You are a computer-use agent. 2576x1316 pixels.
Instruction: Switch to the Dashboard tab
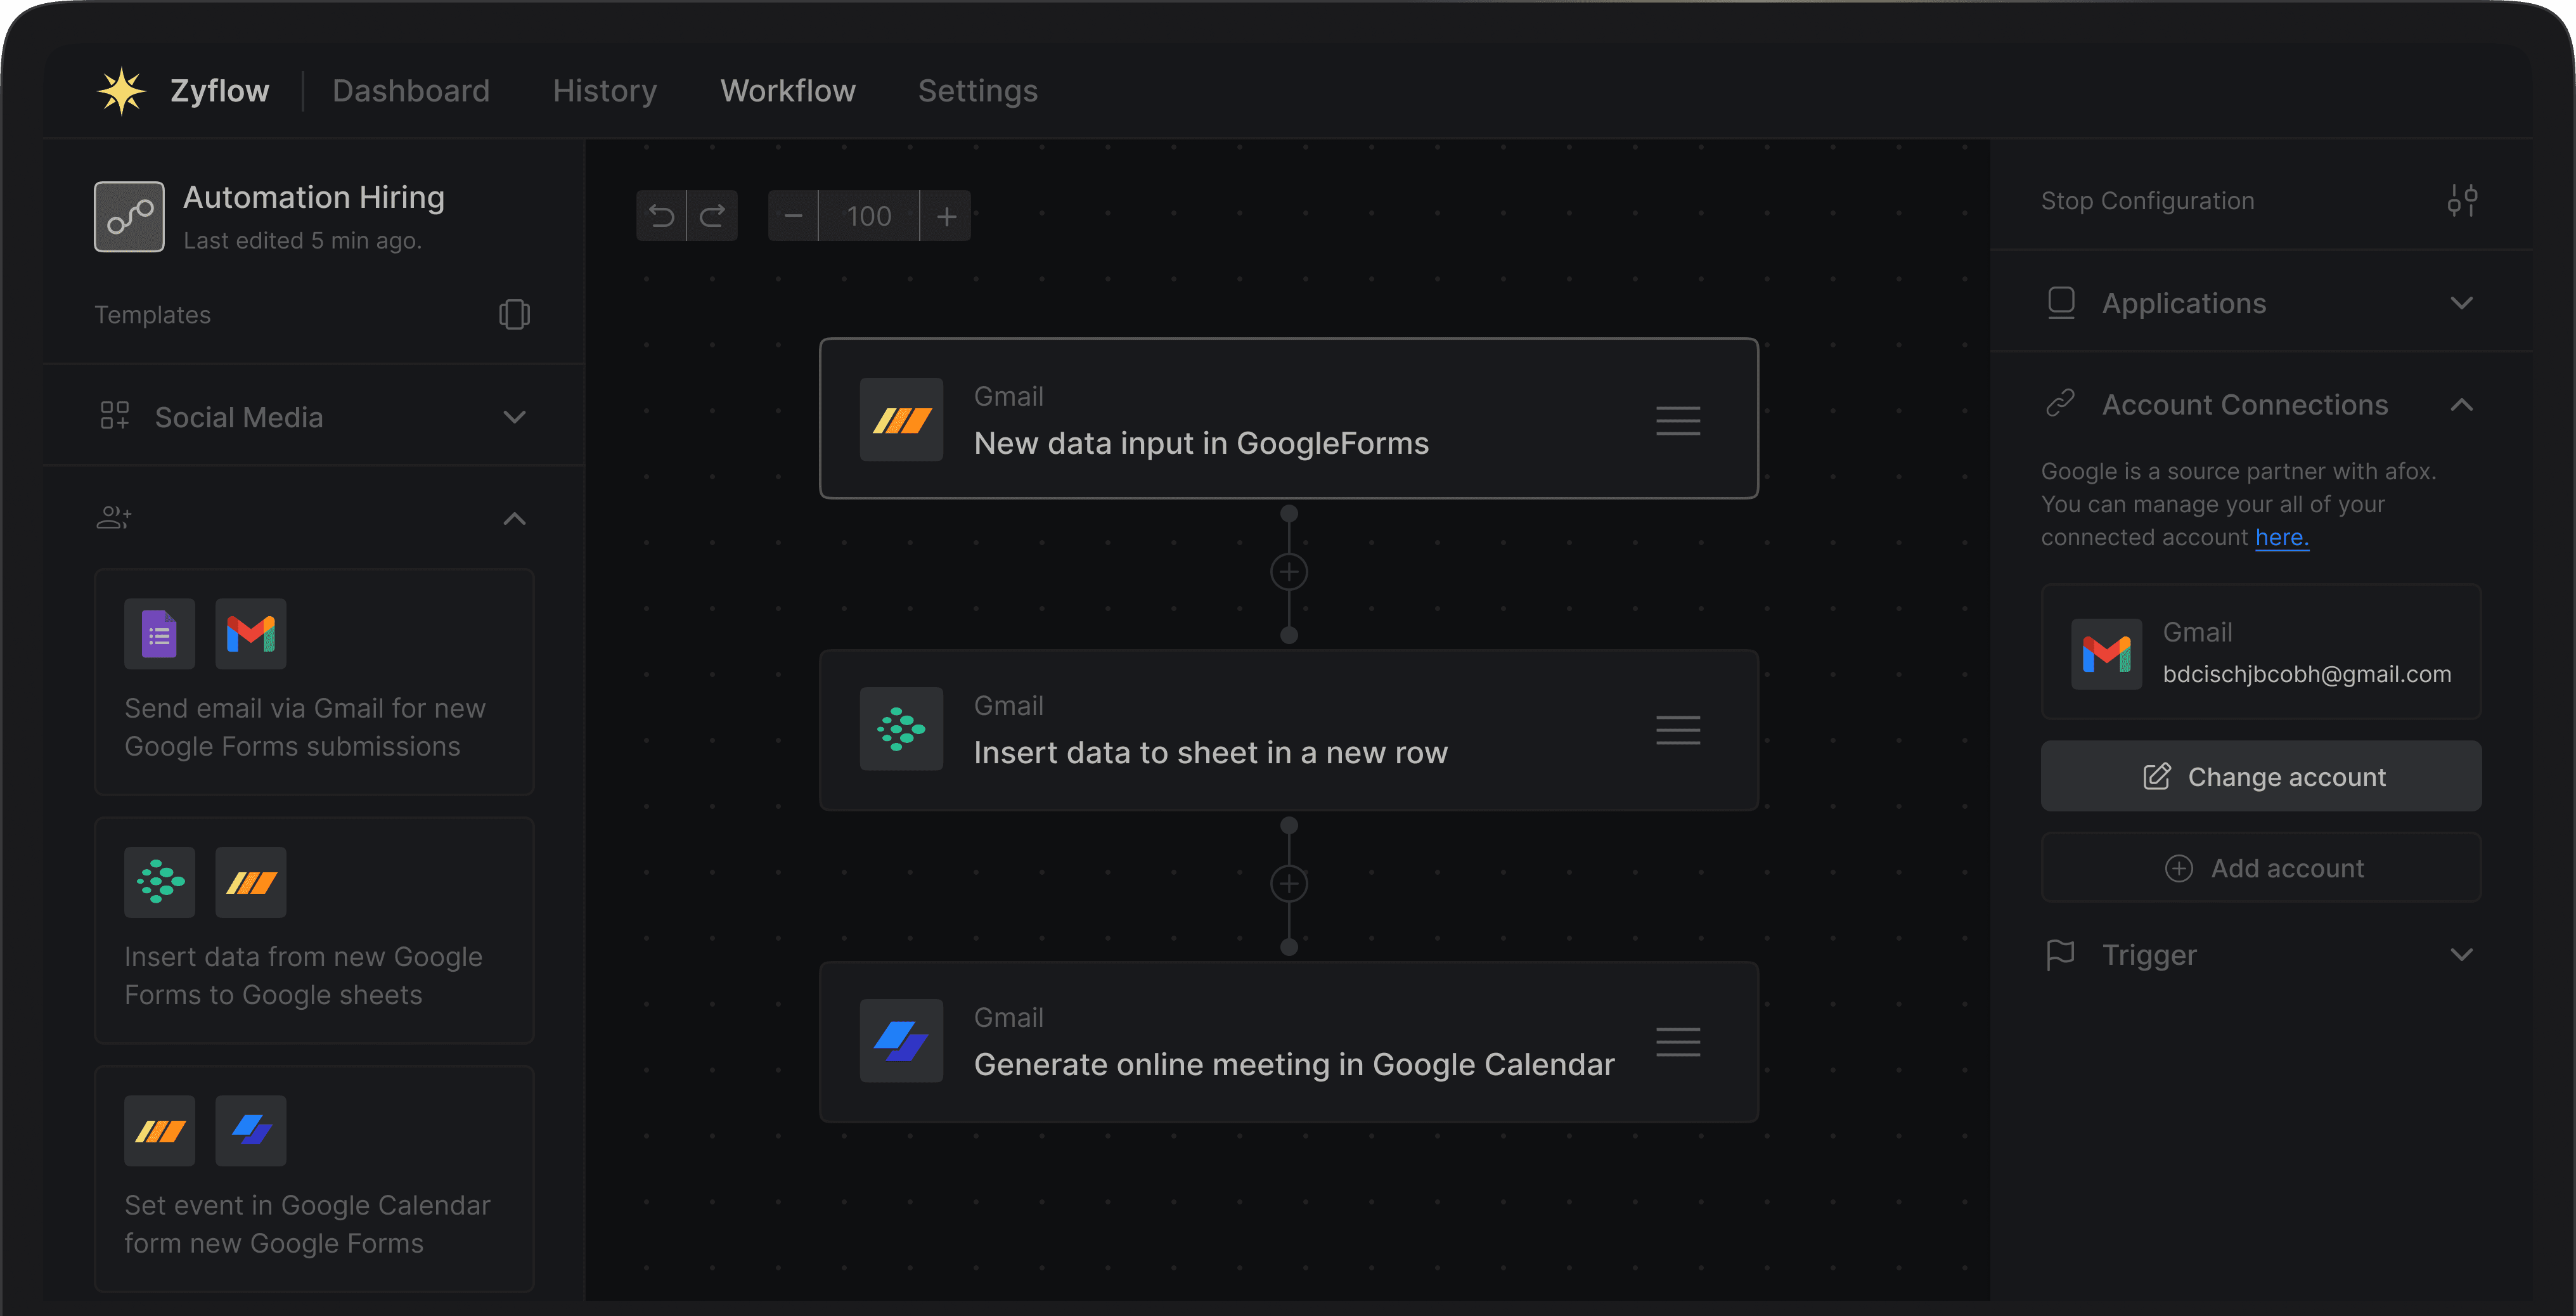(x=410, y=91)
